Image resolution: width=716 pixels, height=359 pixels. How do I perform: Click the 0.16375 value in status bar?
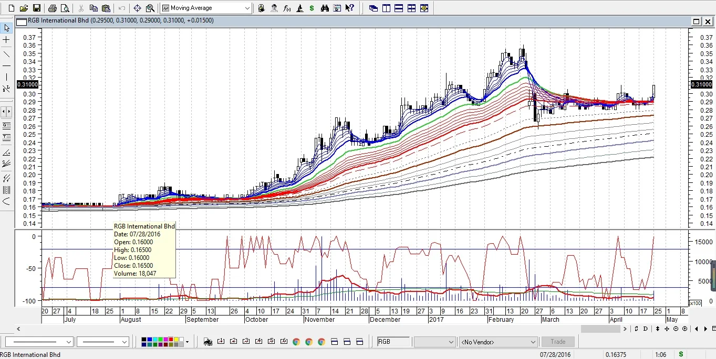point(615,355)
